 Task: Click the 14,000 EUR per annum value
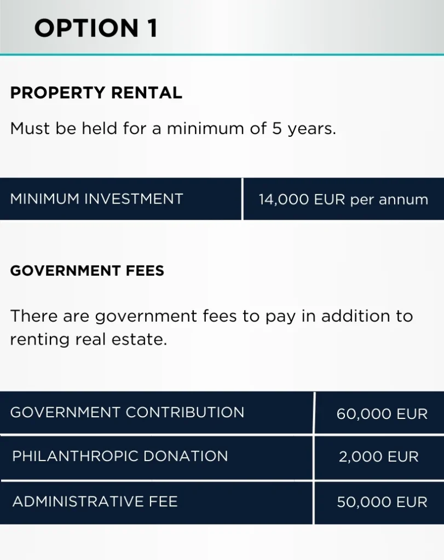pos(344,199)
